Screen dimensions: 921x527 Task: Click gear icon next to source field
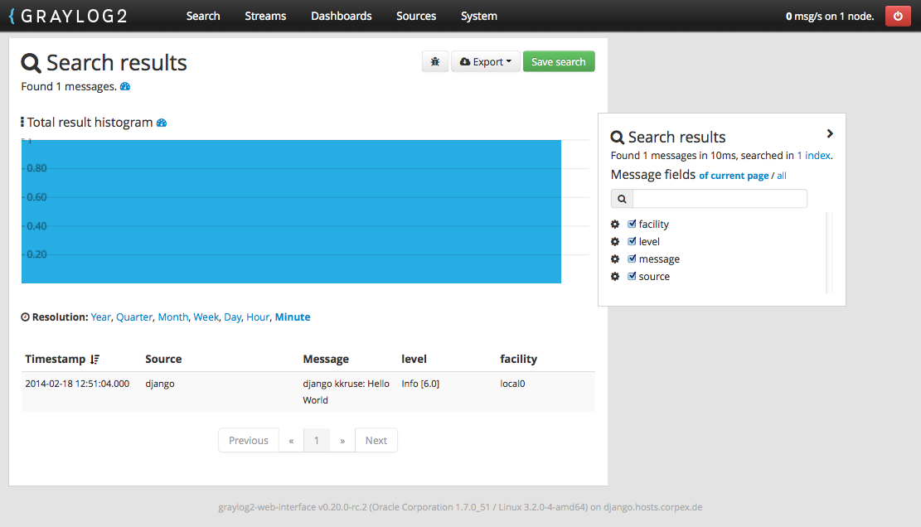615,277
